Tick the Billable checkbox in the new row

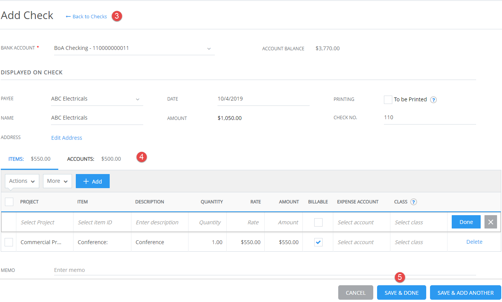click(318, 222)
